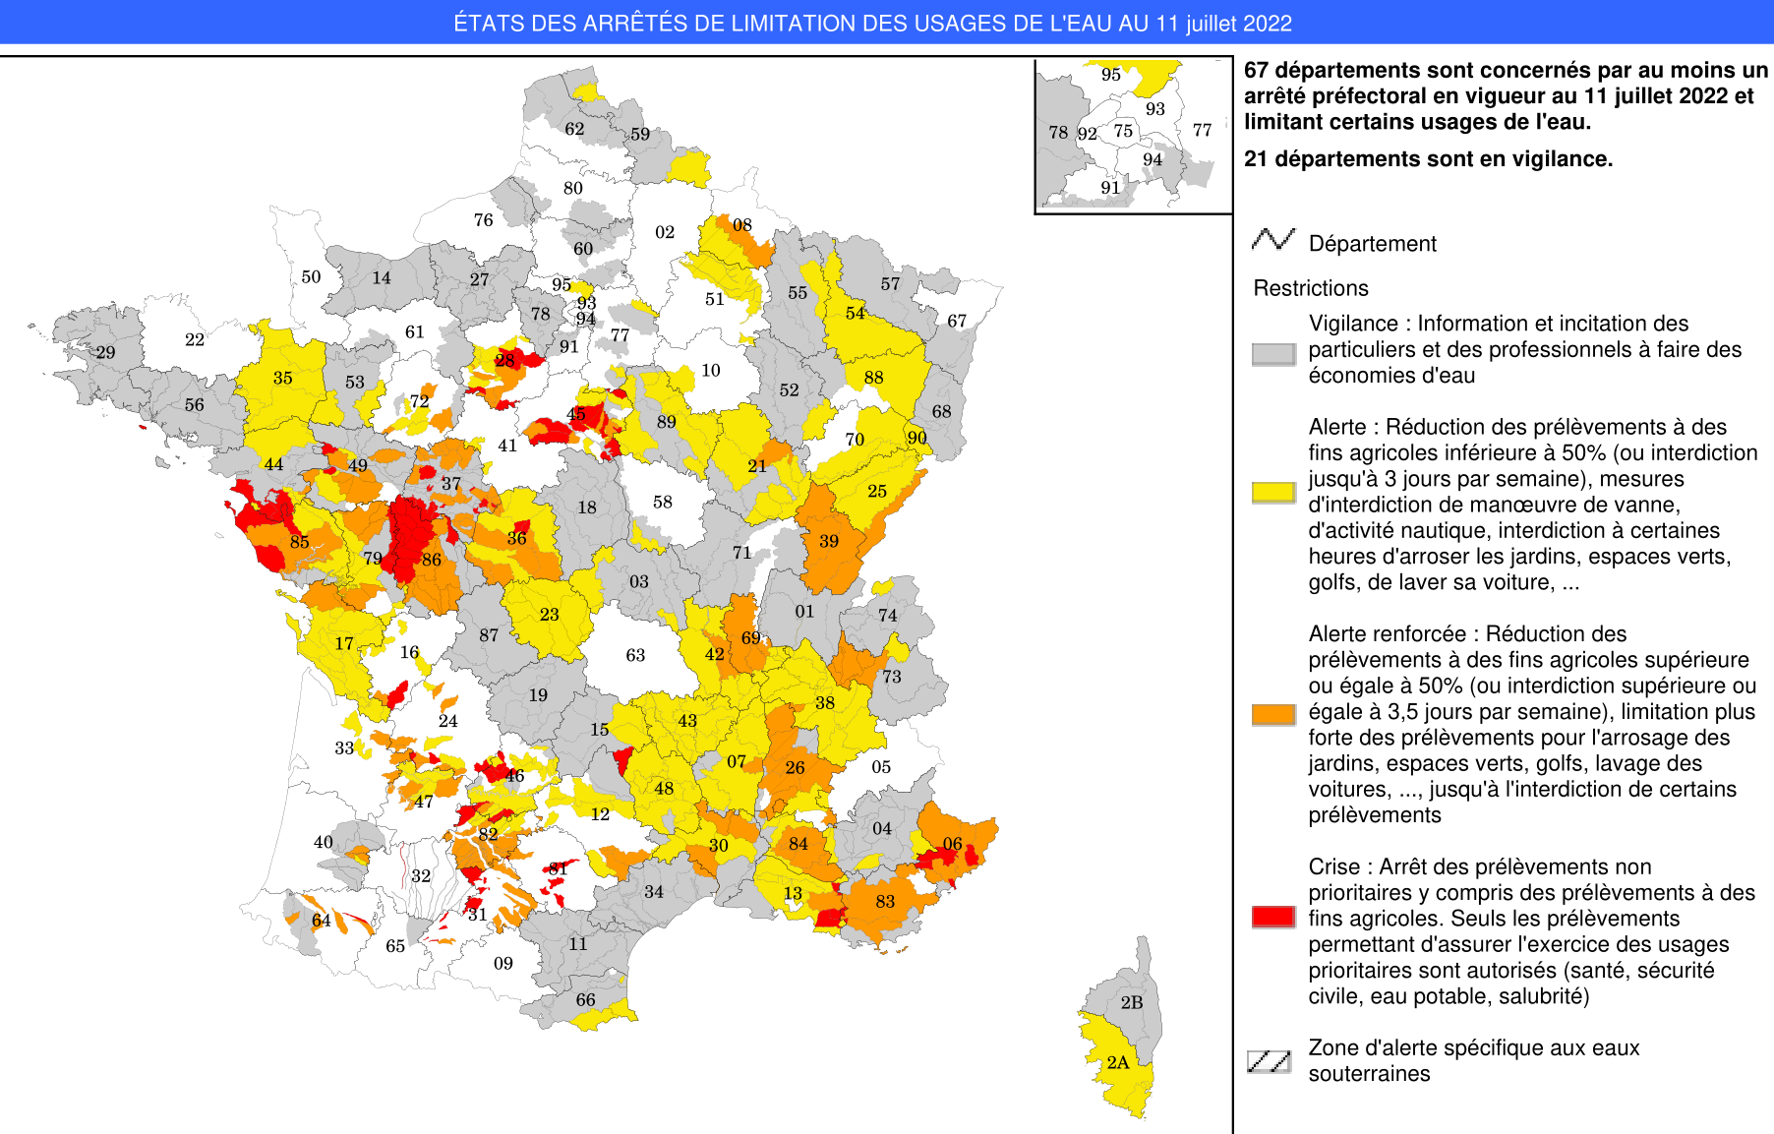
Task: Click the blue title banner text
Action: [x=872, y=23]
